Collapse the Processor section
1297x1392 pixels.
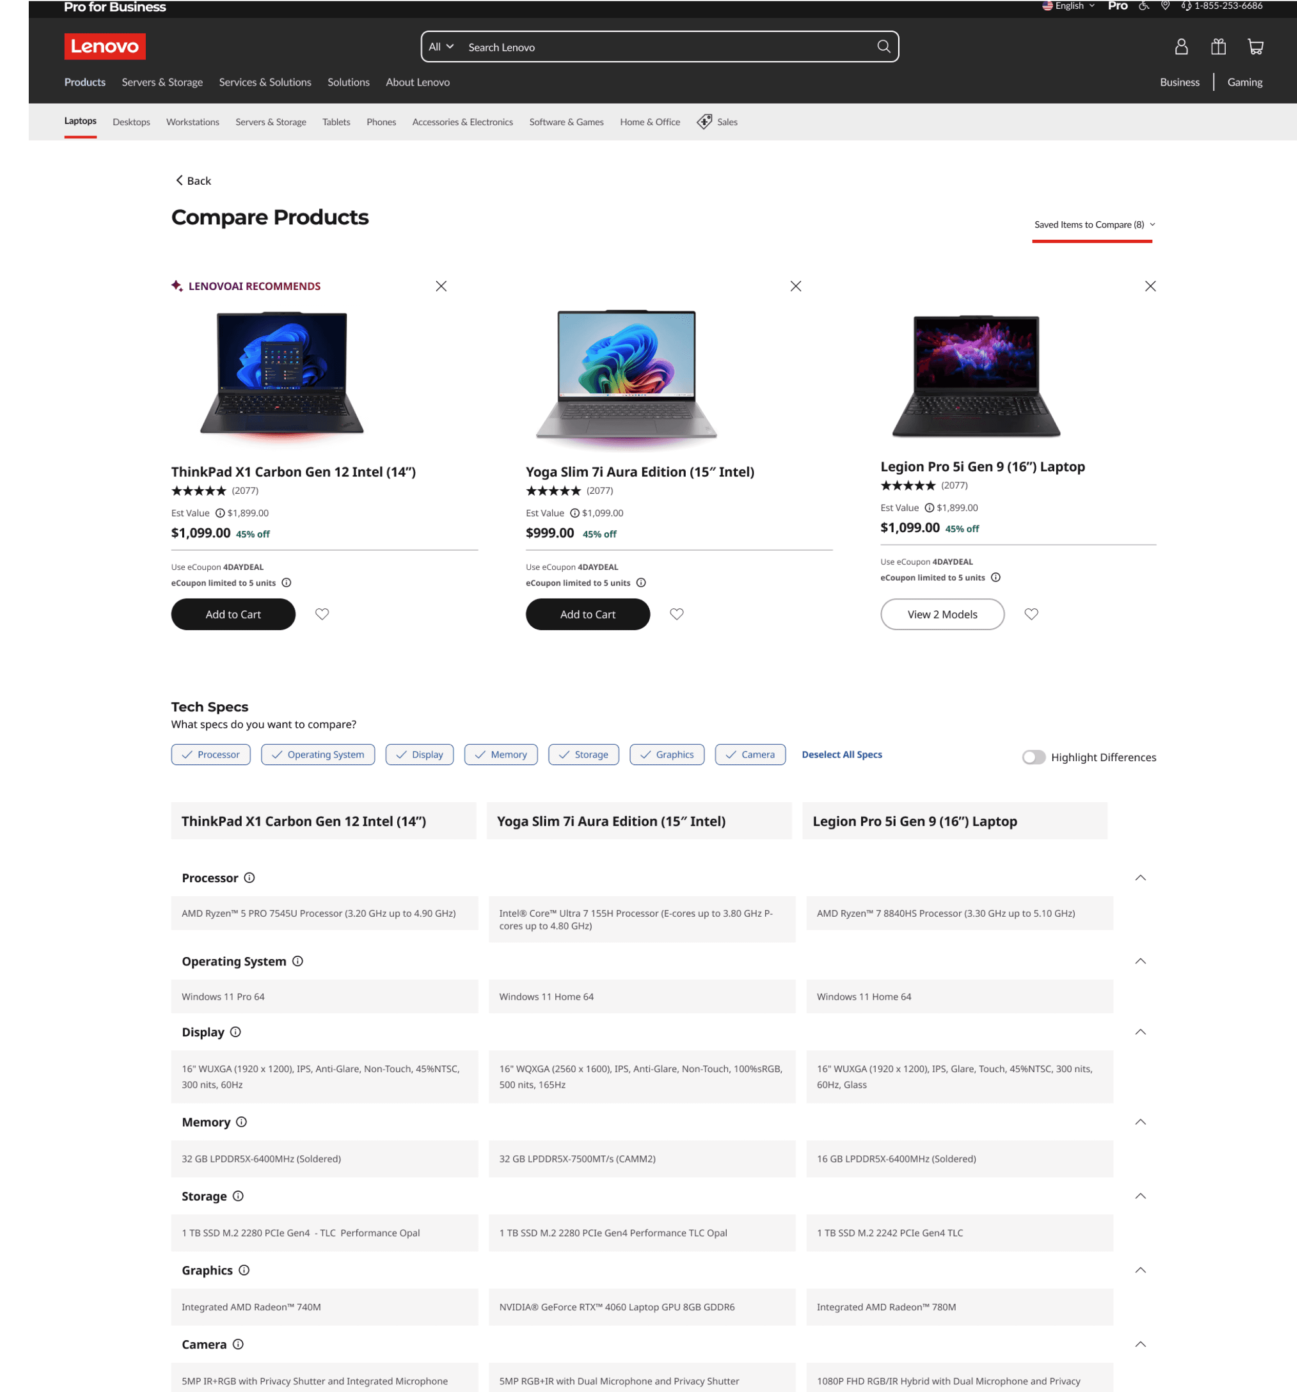(x=1140, y=877)
